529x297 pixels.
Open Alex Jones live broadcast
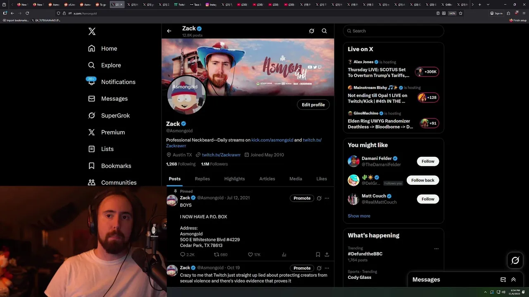coord(393,69)
